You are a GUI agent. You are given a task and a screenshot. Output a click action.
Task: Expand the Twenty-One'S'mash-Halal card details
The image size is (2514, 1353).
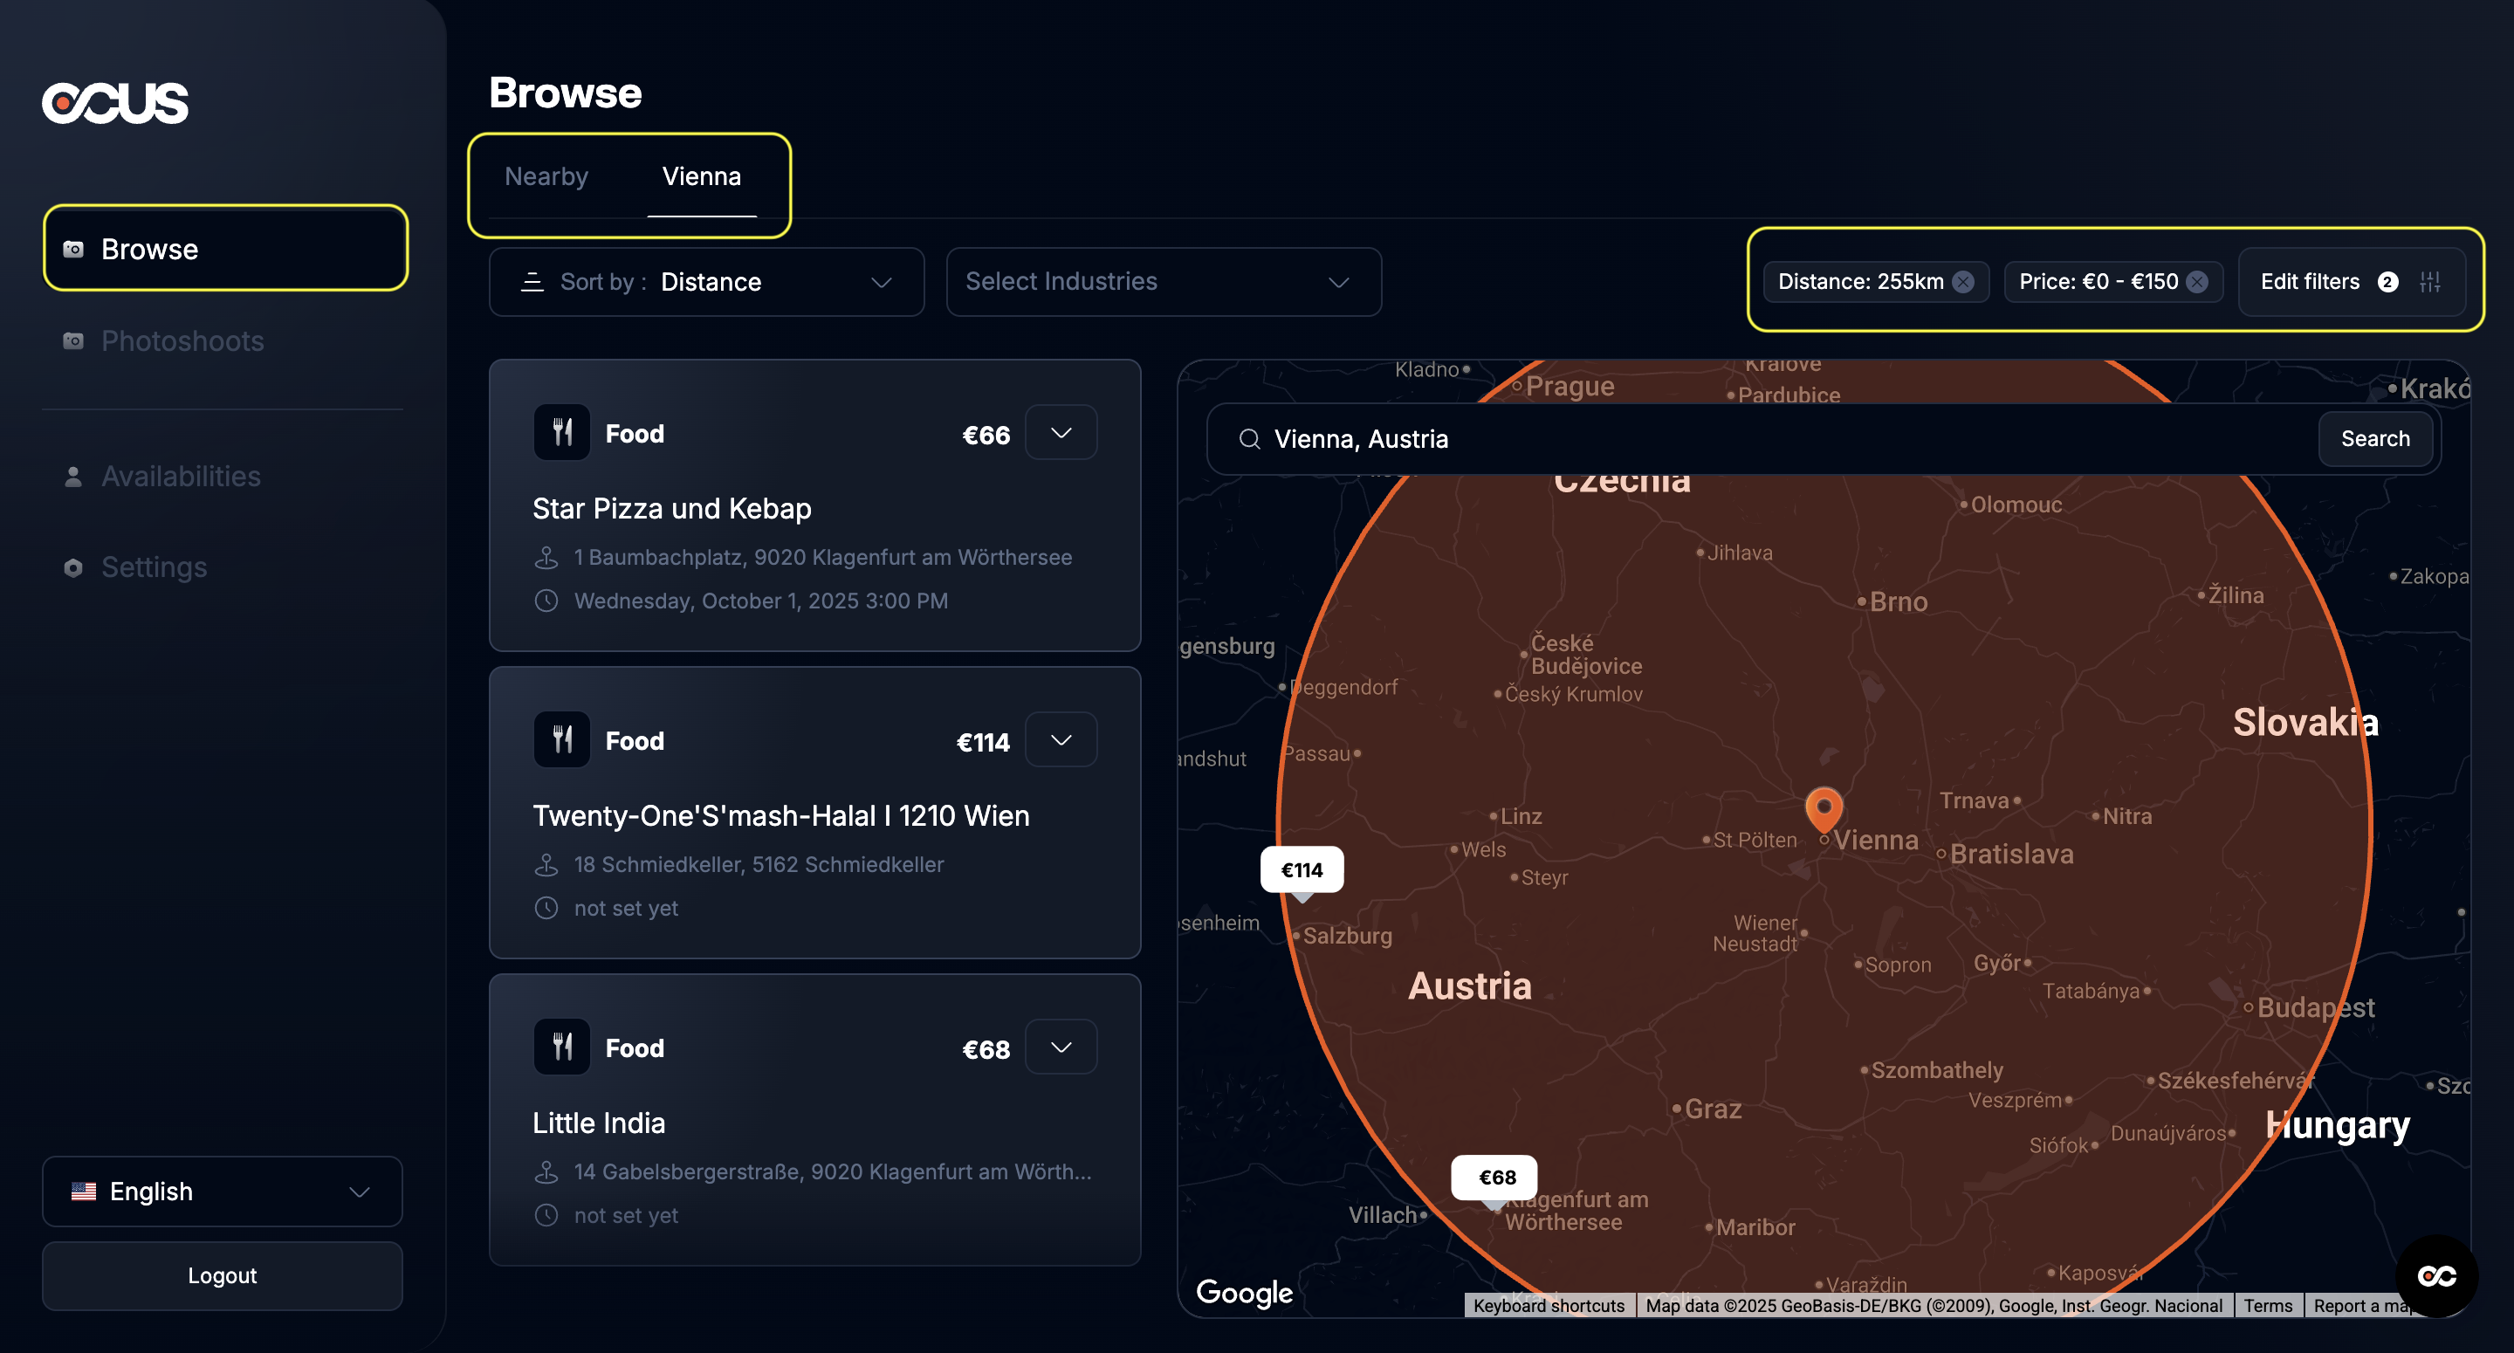(x=1061, y=740)
